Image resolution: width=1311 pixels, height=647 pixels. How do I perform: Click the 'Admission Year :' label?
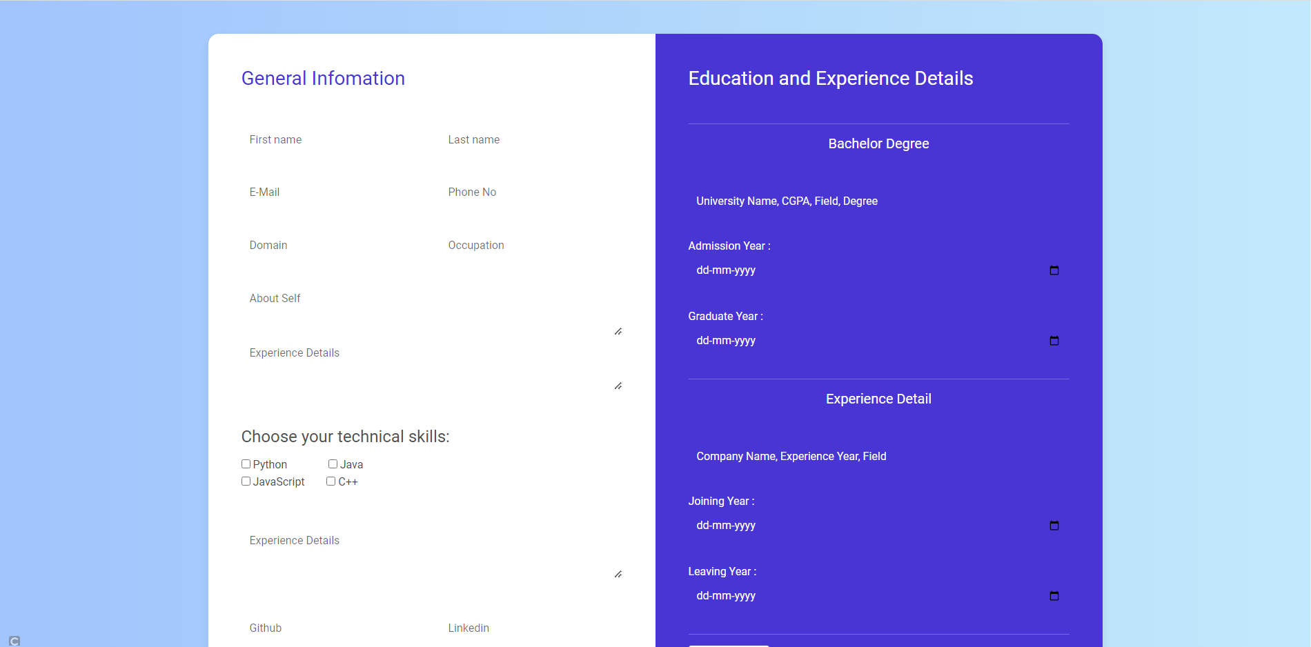729,246
